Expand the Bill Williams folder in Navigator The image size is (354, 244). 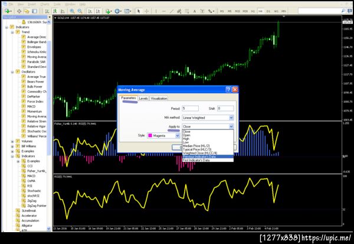click(x=12, y=147)
